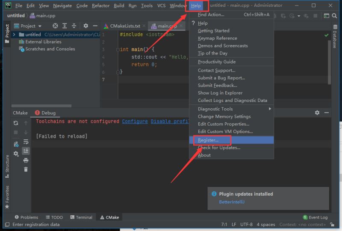Open the Problems tool window
Viewport: 342px width, 231px height.
pyautogui.click(x=27, y=217)
